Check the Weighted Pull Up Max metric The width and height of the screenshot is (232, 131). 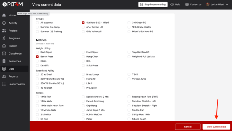(129, 57)
